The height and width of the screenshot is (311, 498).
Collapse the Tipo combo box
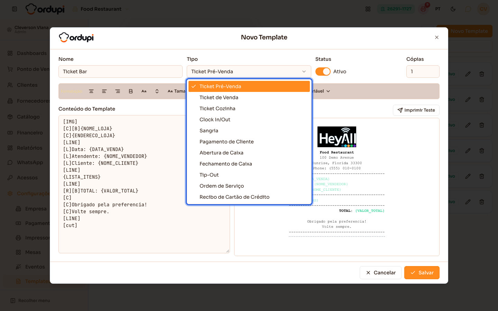point(249,72)
